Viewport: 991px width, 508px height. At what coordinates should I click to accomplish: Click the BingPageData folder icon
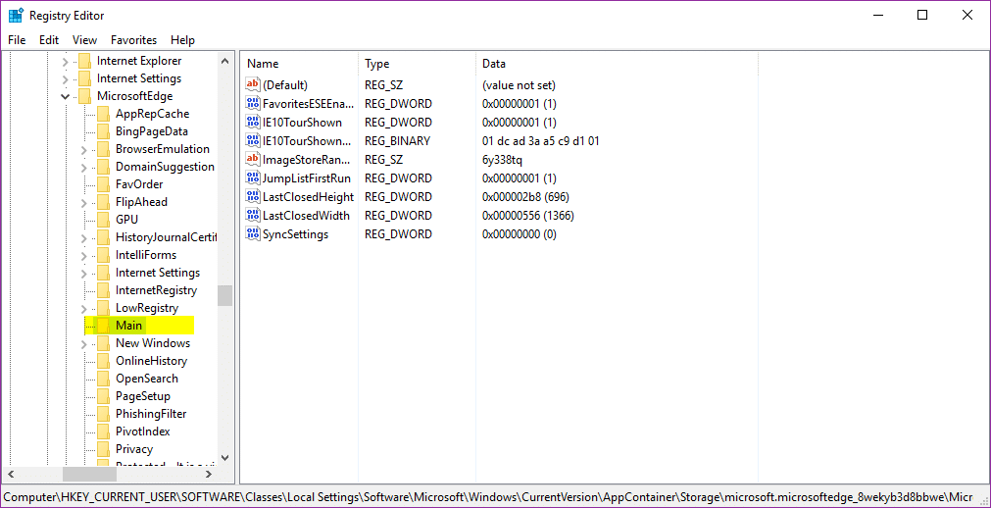pyautogui.click(x=103, y=131)
